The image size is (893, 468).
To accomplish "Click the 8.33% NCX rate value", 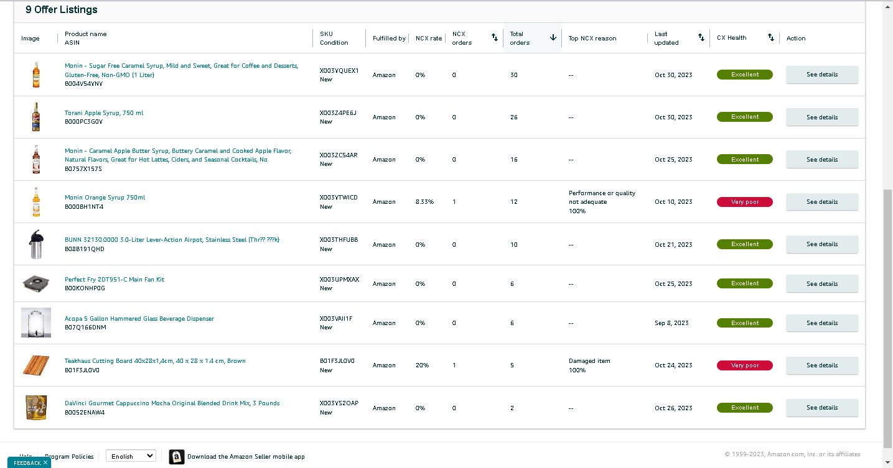I will [424, 202].
